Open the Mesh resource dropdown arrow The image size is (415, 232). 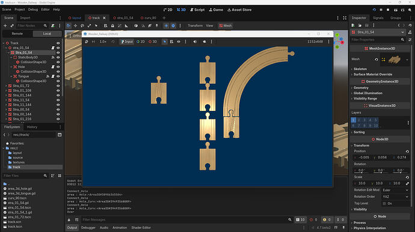coord(407,60)
